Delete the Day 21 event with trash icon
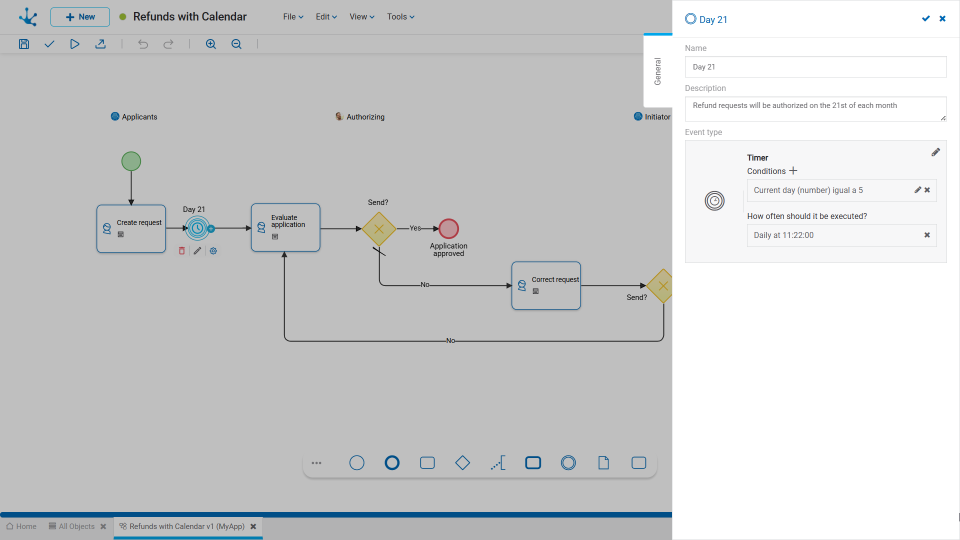 coord(182,251)
